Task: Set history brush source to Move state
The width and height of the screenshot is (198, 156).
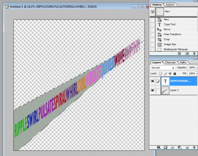Action: pos(153,29)
